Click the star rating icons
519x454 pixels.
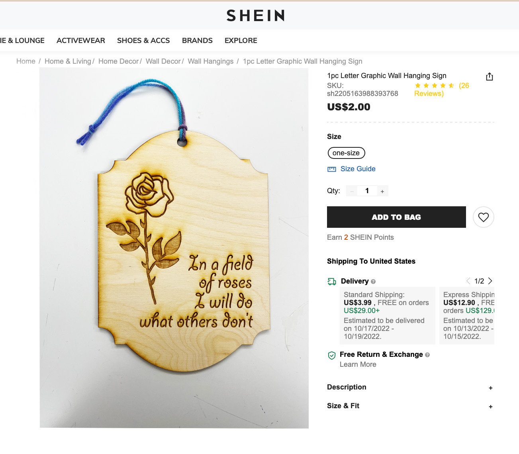click(x=434, y=86)
